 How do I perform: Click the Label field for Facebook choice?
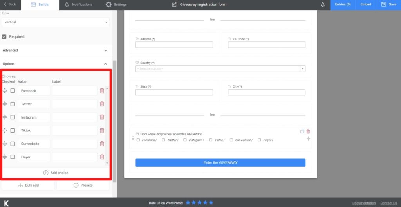click(x=75, y=91)
